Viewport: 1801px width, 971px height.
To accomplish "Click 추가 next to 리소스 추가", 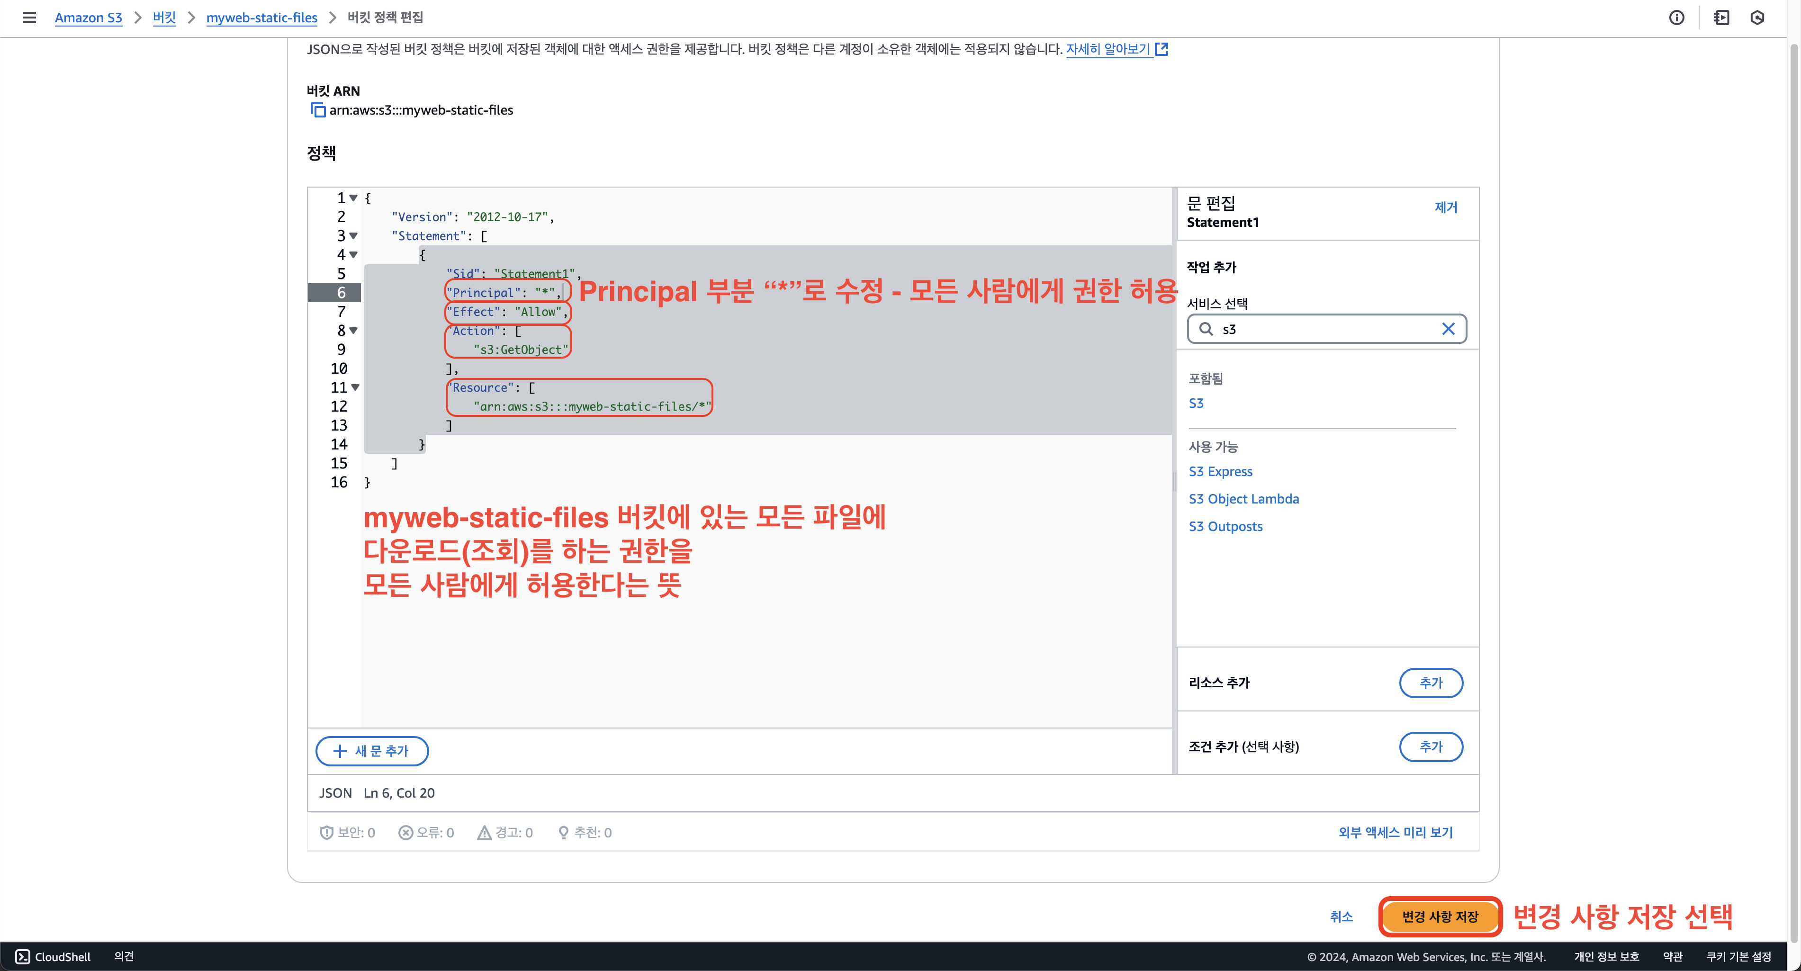I will pos(1431,683).
